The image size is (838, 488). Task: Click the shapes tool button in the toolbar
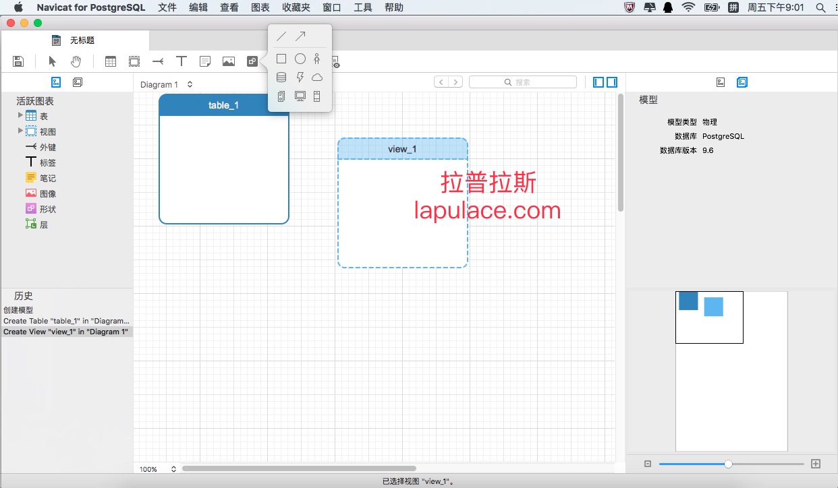pyautogui.click(x=252, y=61)
